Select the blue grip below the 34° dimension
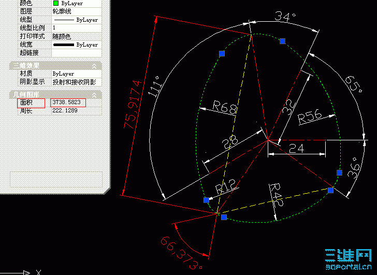 (x=283, y=41)
